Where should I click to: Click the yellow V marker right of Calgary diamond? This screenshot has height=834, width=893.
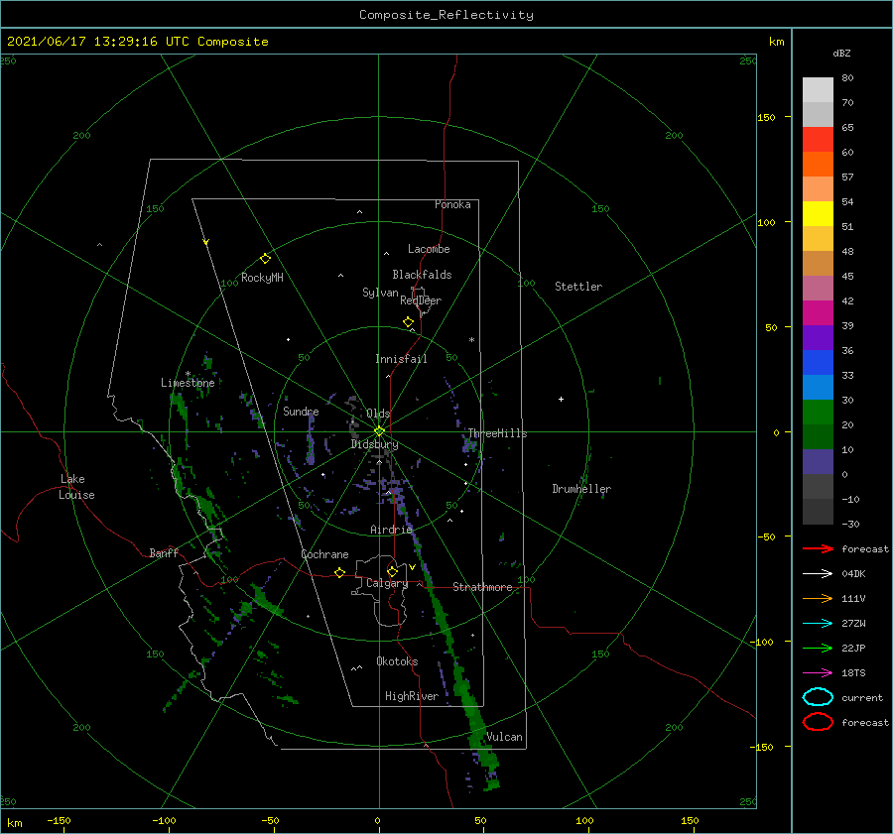point(412,567)
